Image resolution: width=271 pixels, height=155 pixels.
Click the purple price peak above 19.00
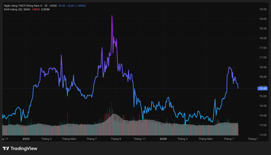(x=112, y=16)
